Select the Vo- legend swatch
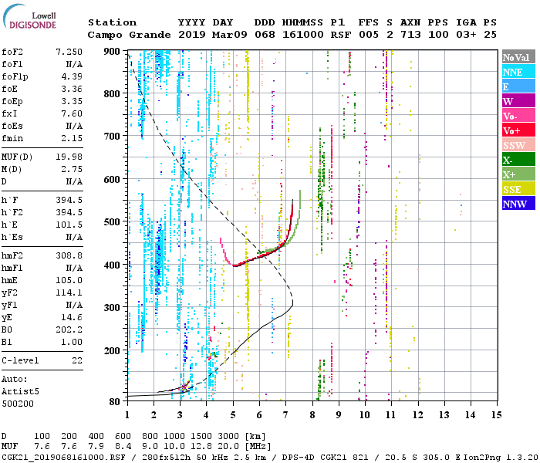Viewport: 540px width, 463px height. (x=518, y=116)
